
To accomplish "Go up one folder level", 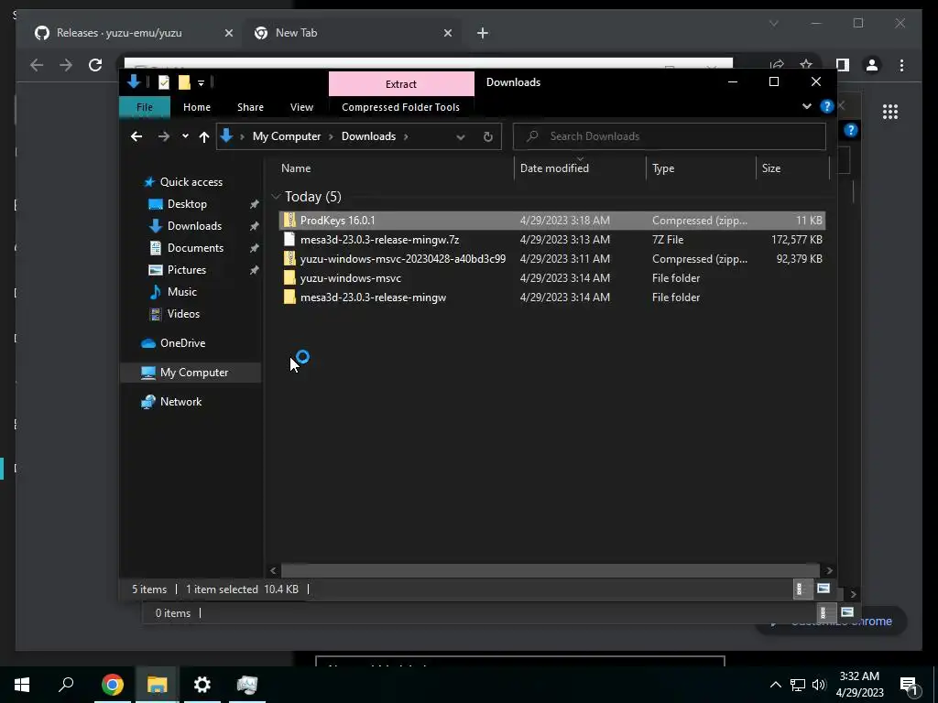I will 204,137.
